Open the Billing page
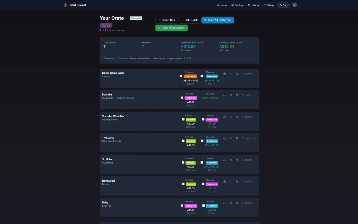Image resolution: width=358 pixels, height=224 pixels. (269, 5)
